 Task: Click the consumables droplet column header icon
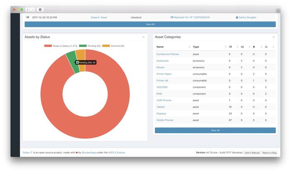pyautogui.click(x=254, y=47)
